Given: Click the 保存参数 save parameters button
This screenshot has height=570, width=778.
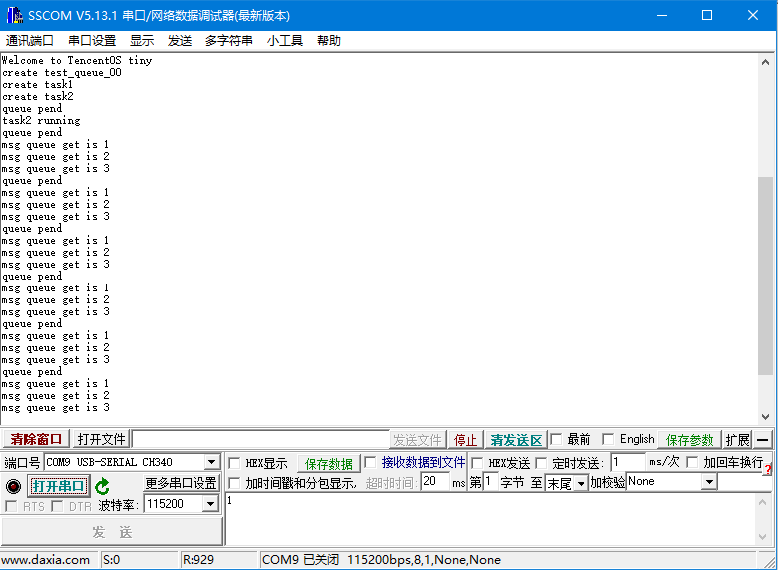Looking at the screenshot, I should tap(689, 440).
